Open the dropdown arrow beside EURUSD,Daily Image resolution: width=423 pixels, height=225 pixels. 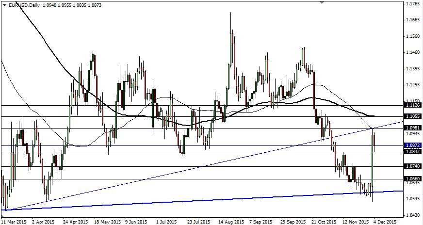point(3,5)
